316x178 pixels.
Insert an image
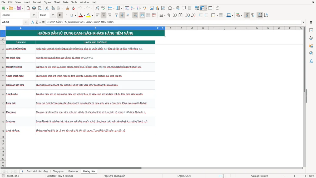pos(152,8)
